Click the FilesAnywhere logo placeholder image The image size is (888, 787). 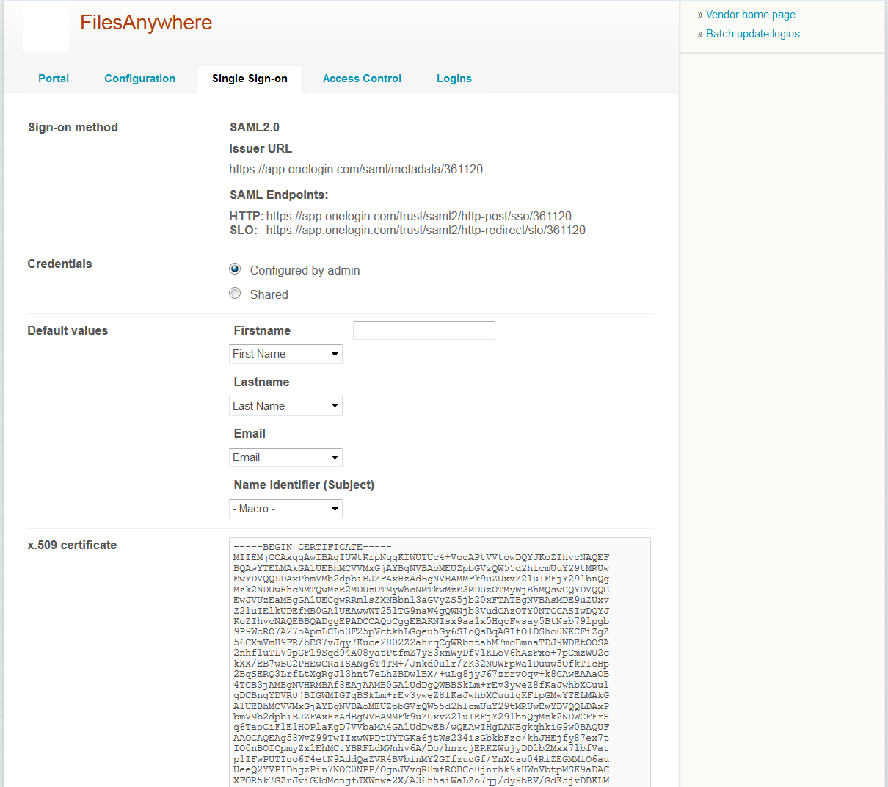pos(46,29)
